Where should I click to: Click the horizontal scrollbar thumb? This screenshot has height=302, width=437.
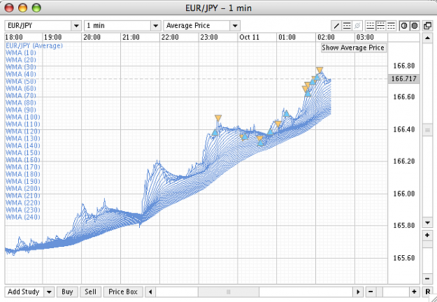pyautogui.click(x=229, y=292)
